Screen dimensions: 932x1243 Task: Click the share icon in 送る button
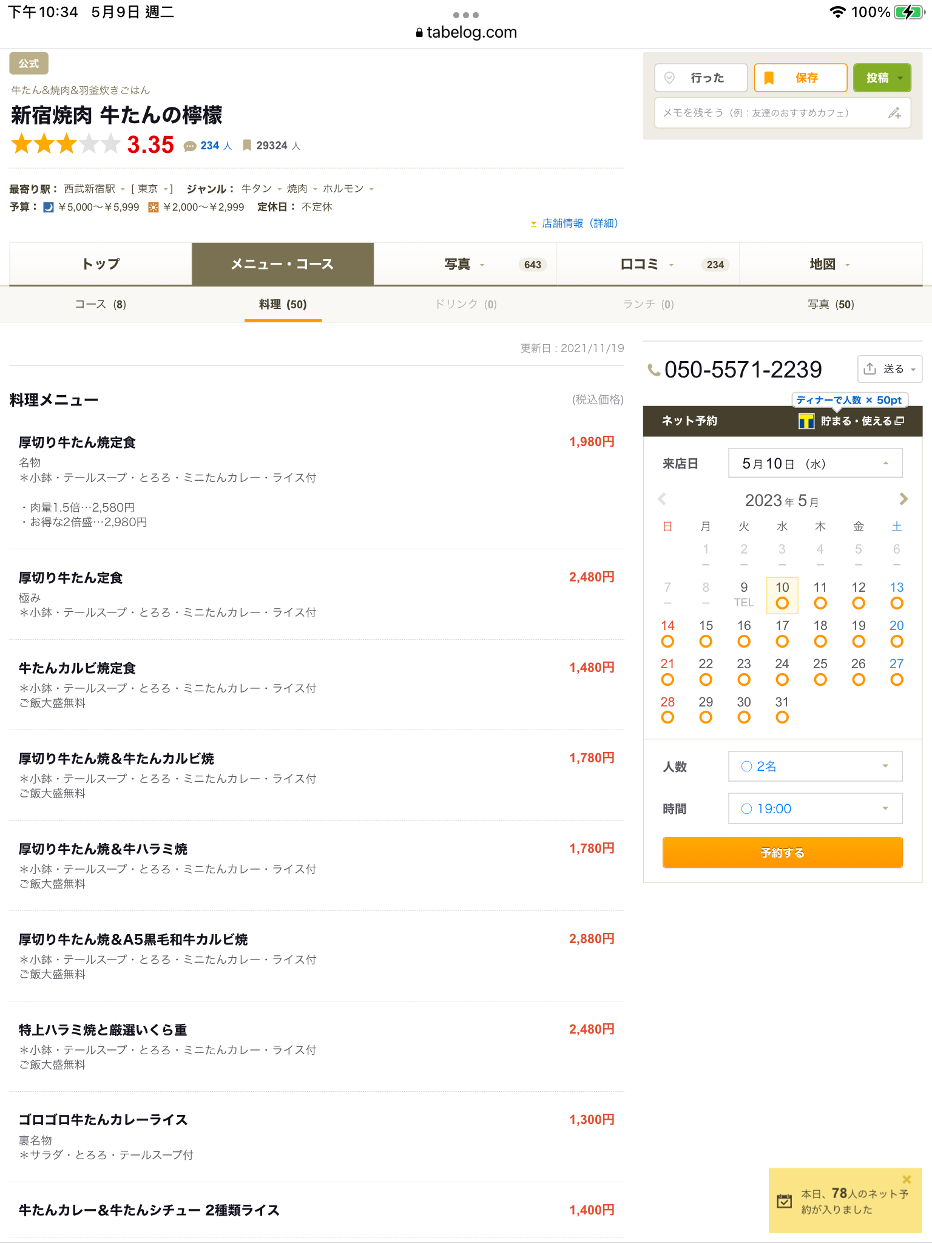click(870, 368)
